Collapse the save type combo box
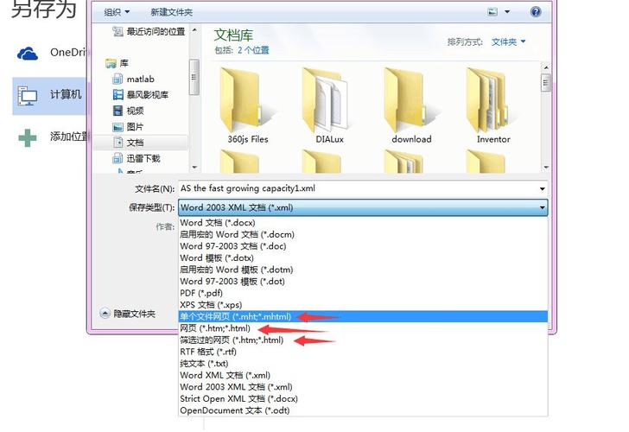The width and height of the screenshot is (629, 432). [542, 207]
